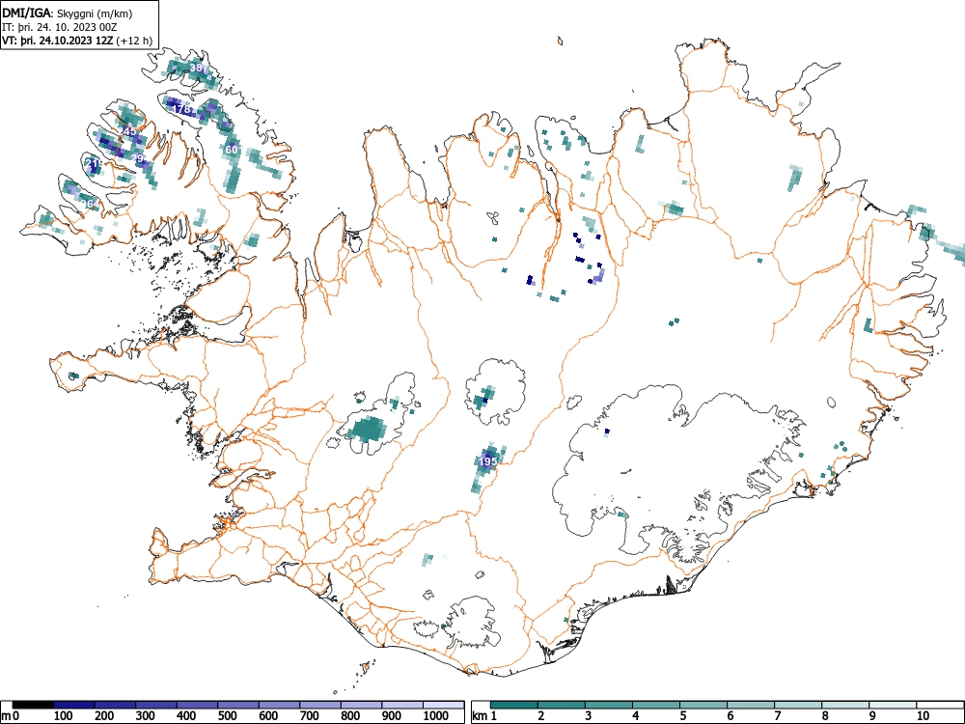
Task: Click the visibility value 245 on map
Action: [127, 131]
